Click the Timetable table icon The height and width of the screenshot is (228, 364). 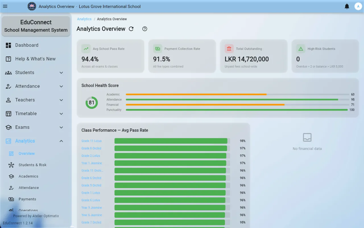[x=9, y=113]
